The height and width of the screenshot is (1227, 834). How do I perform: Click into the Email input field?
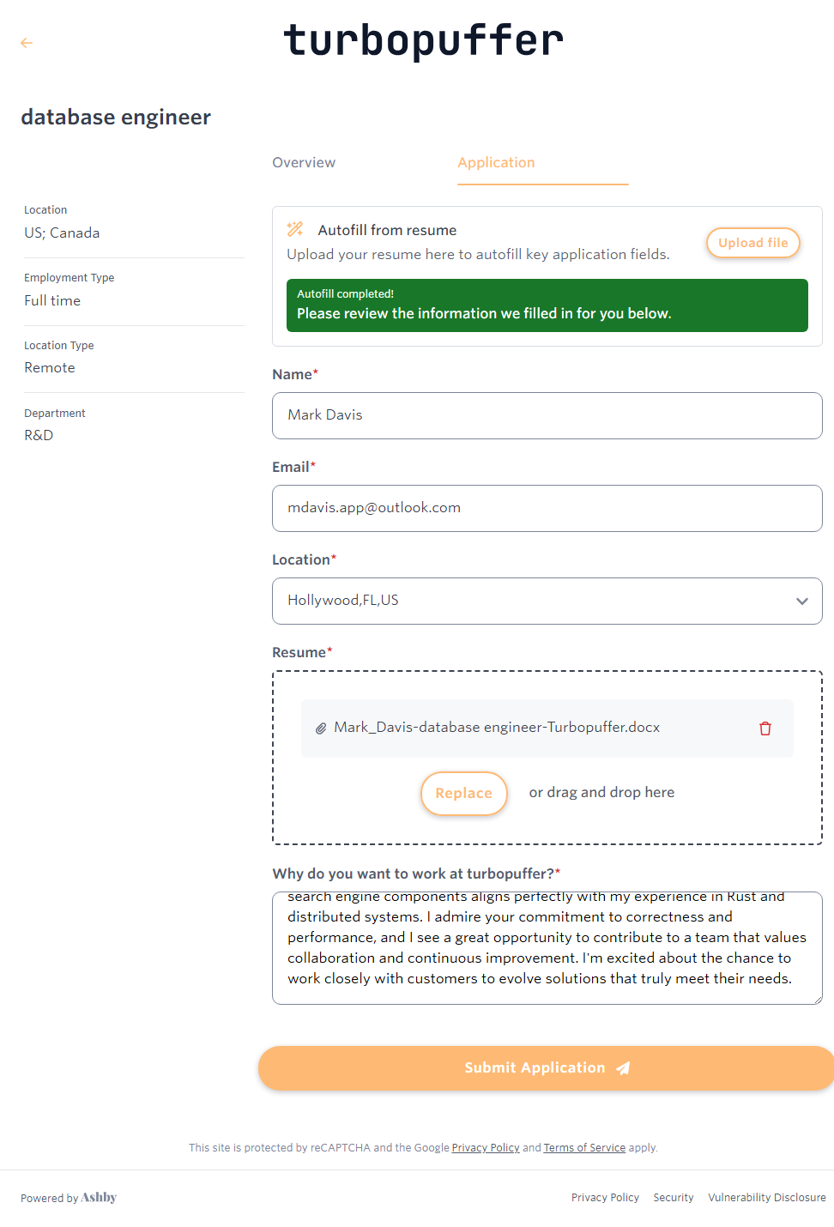pos(547,508)
